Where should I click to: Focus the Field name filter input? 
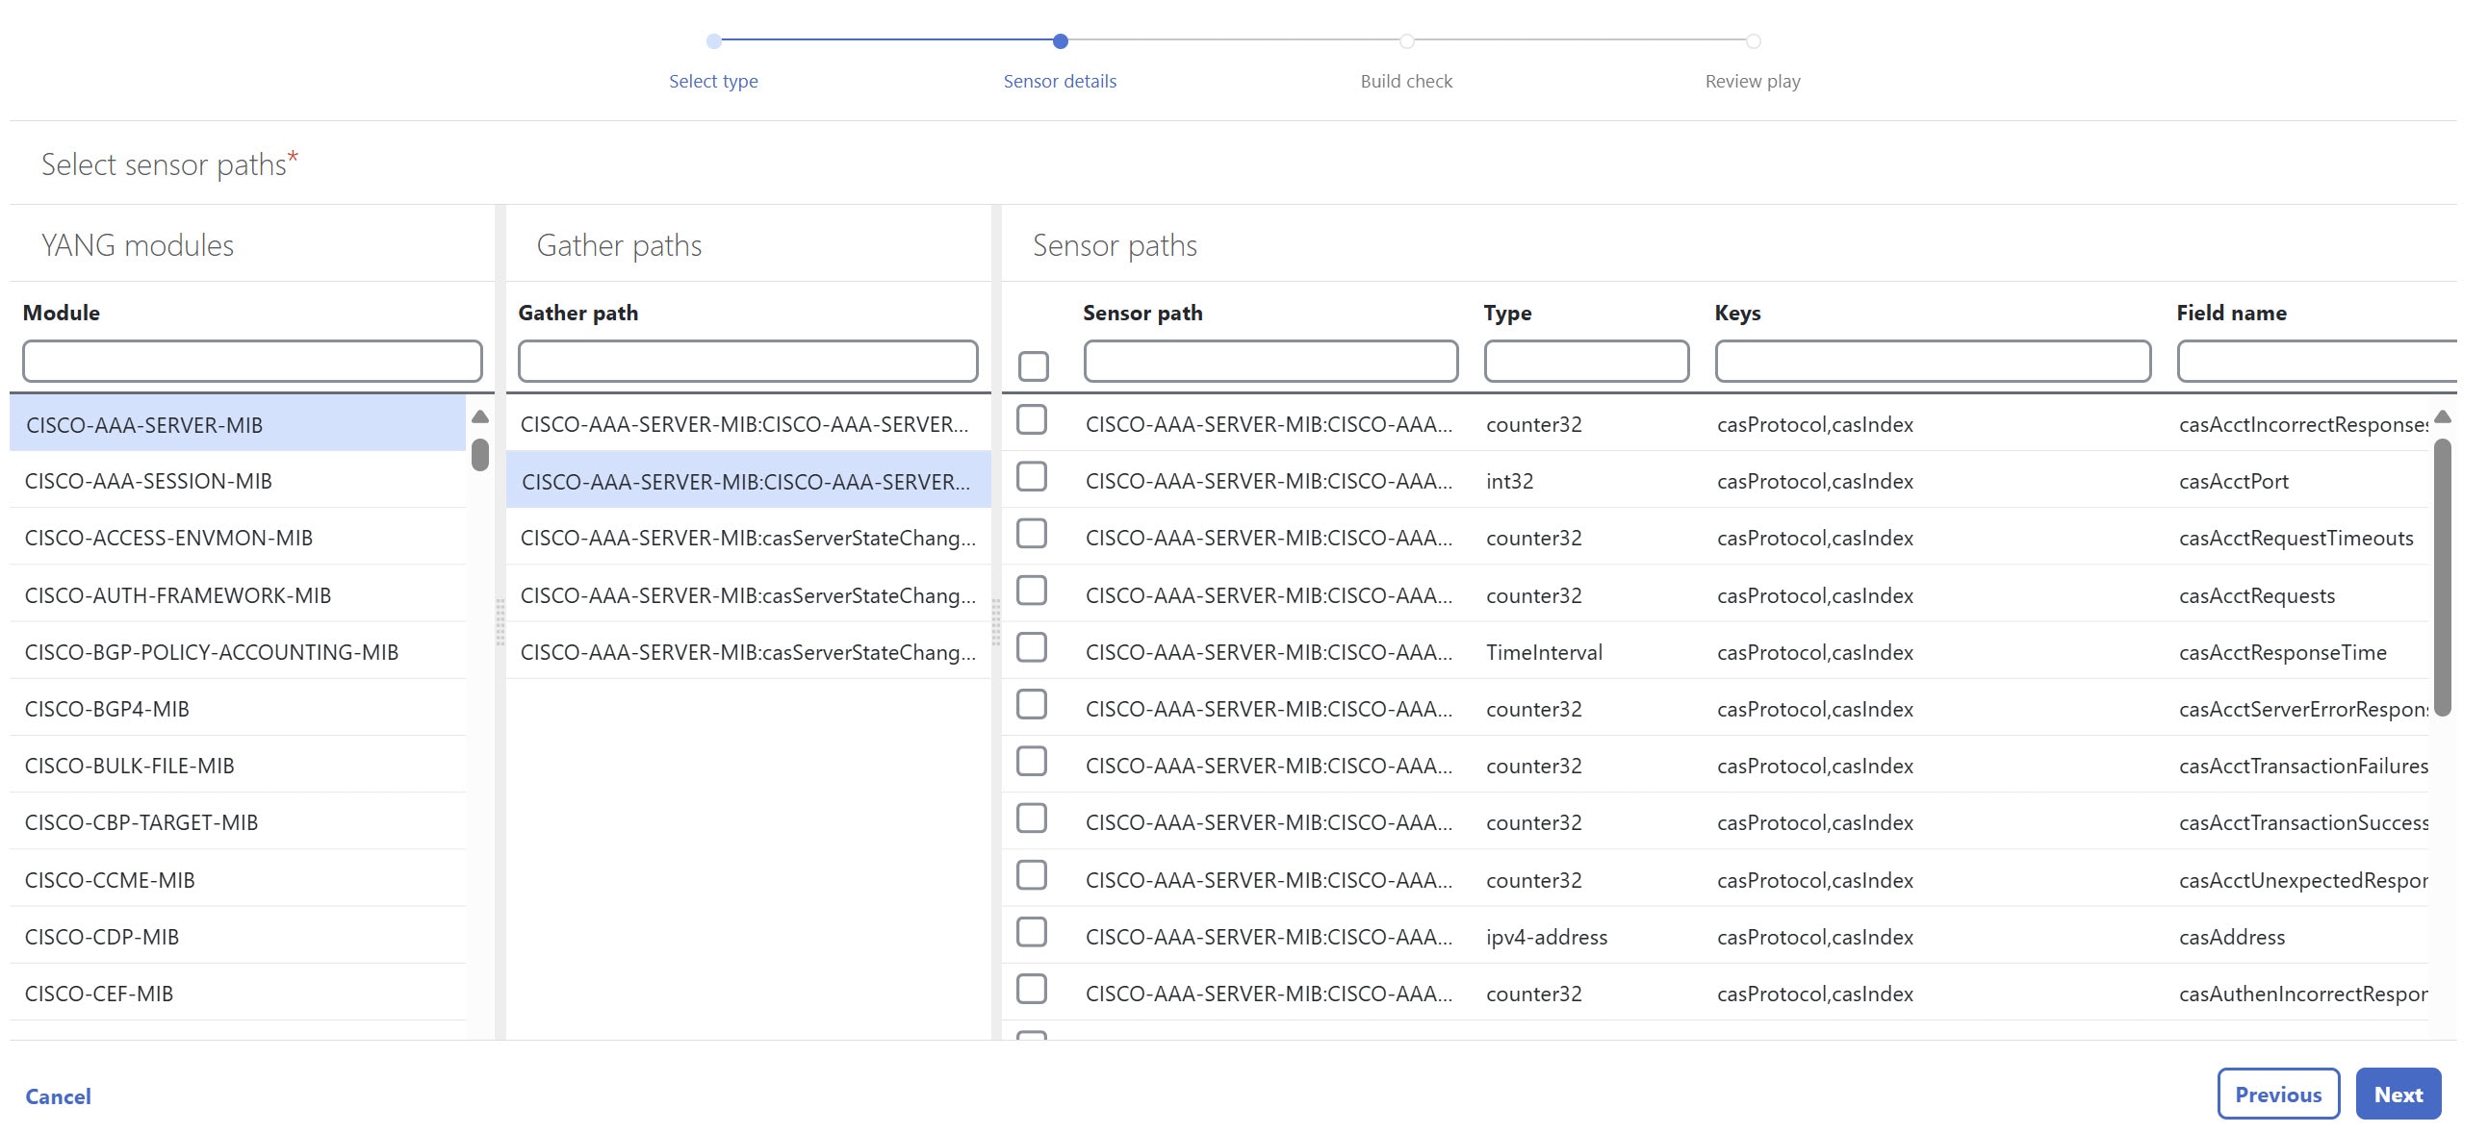pos(2316,362)
